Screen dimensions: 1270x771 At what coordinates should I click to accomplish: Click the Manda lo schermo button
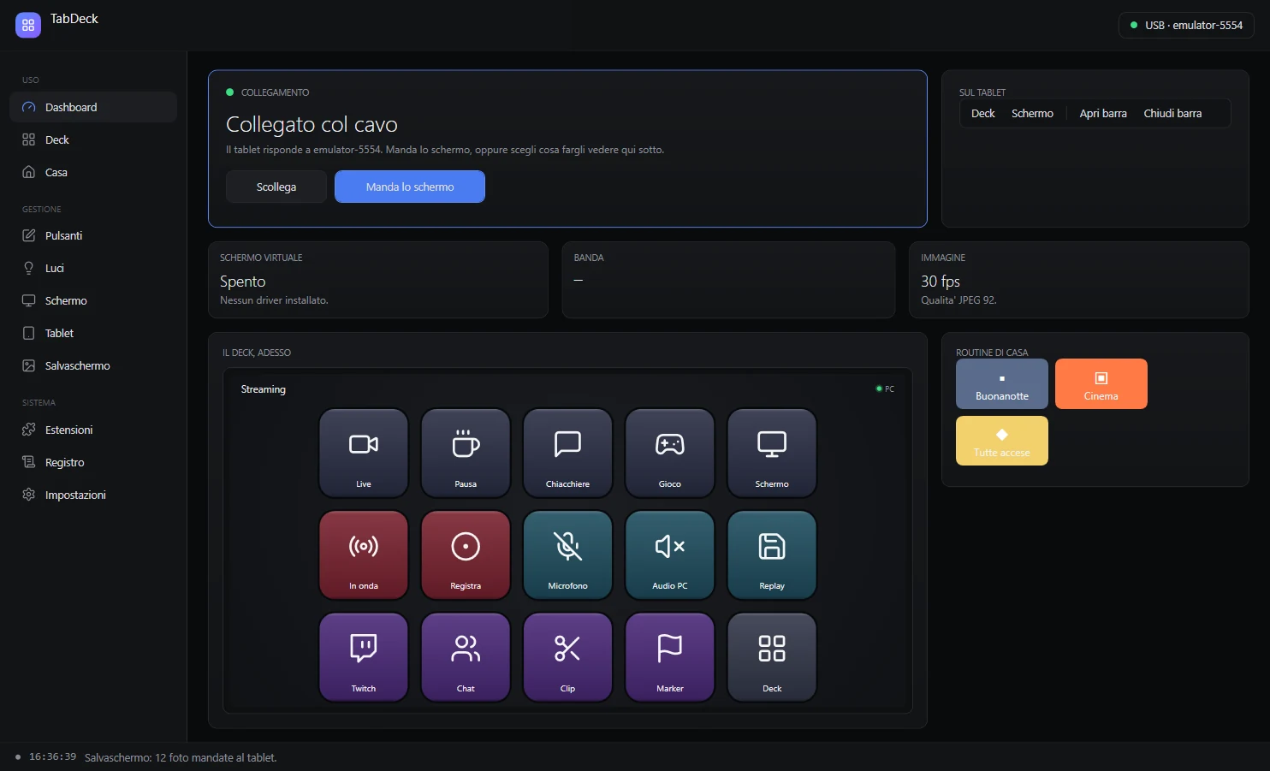(x=410, y=187)
